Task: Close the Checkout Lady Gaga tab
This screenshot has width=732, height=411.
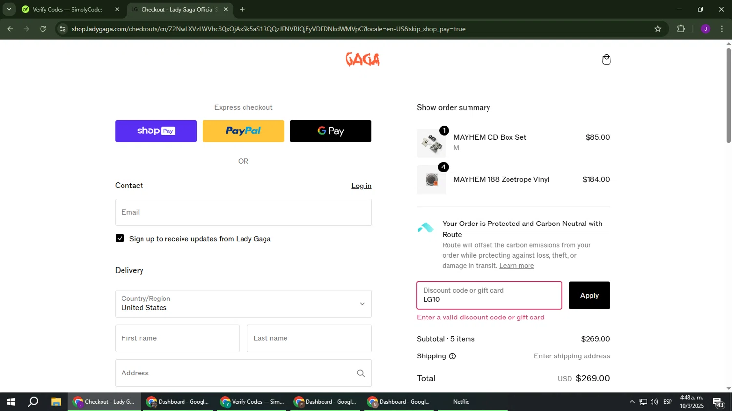Action: pyautogui.click(x=226, y=9)
